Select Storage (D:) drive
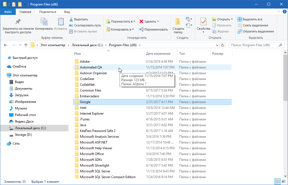The height and width of the screenshot is (185, 288). click(x=21, y=135)
